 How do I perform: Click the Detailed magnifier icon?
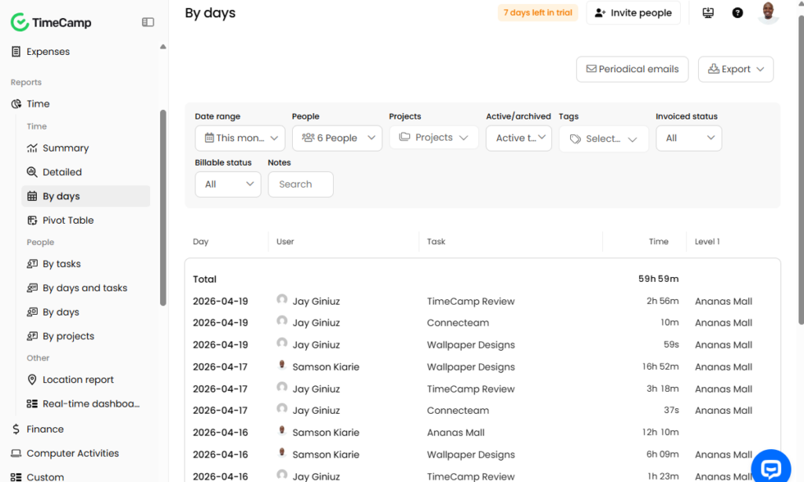tap(31, 172)
